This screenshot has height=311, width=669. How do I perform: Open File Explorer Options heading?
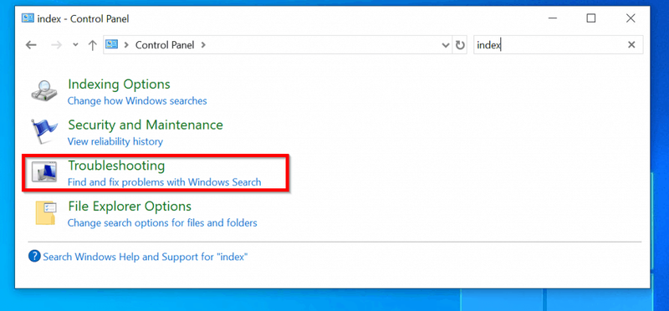130,206
